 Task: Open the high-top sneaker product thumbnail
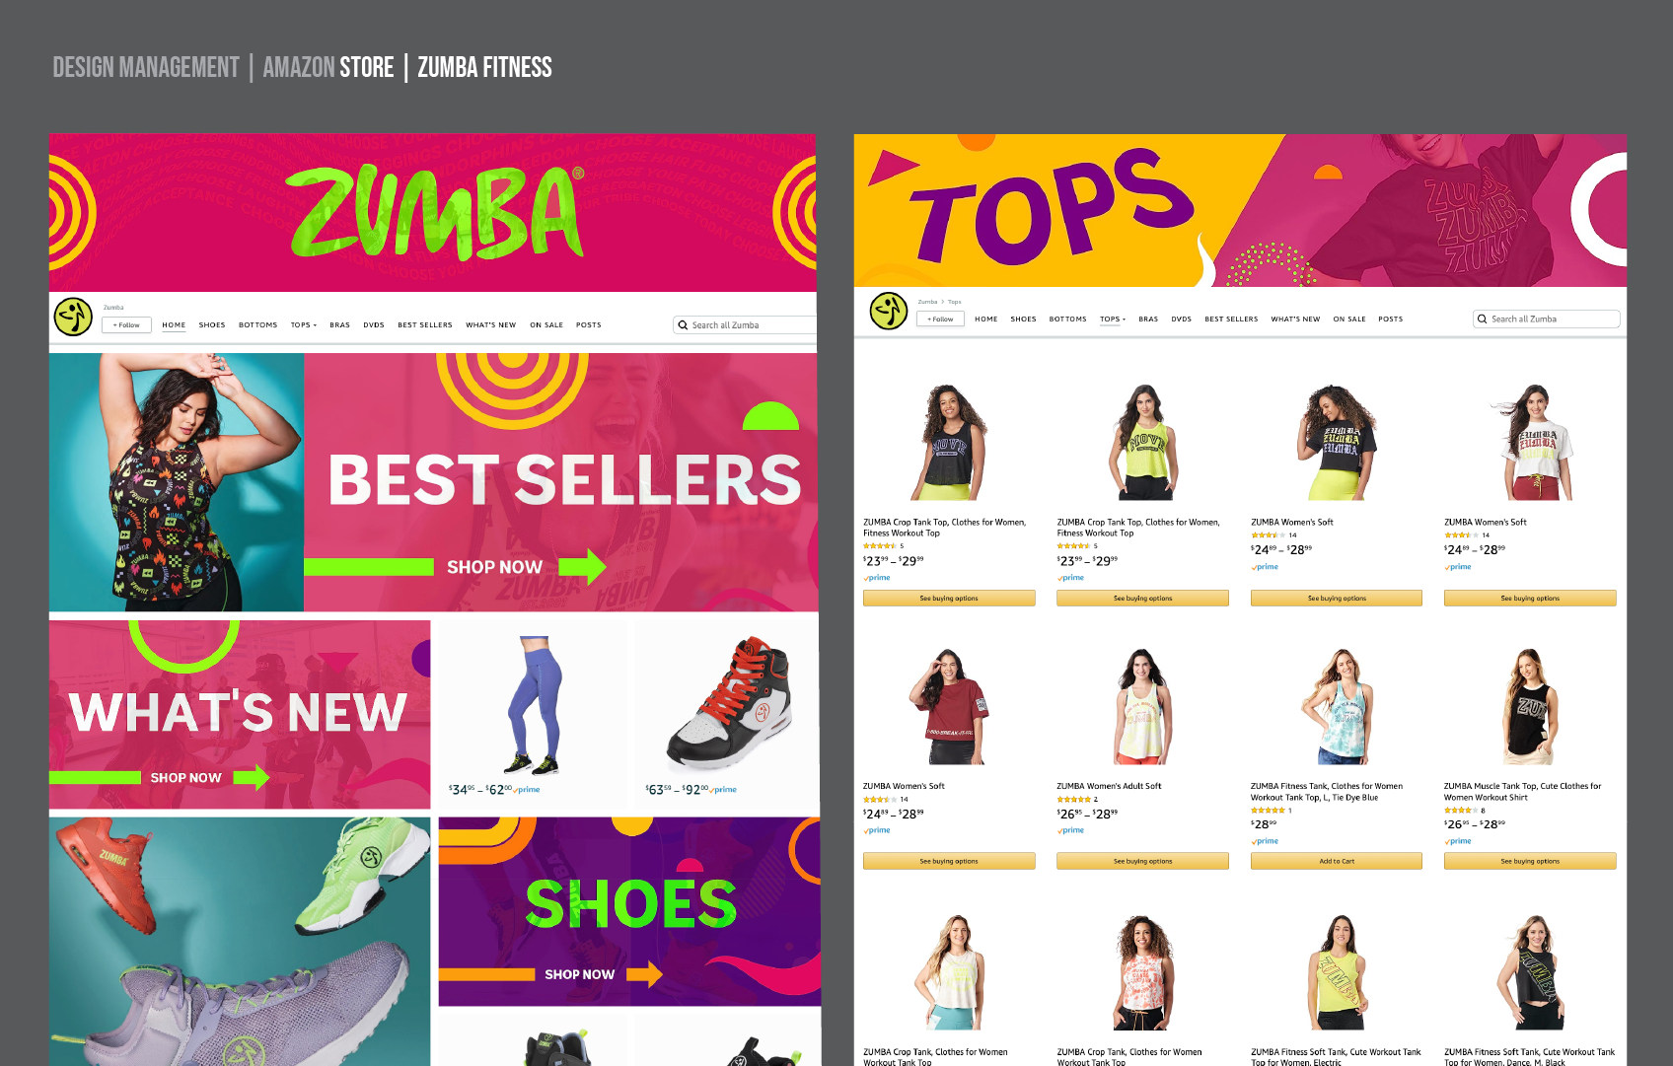tap(731, 705)
